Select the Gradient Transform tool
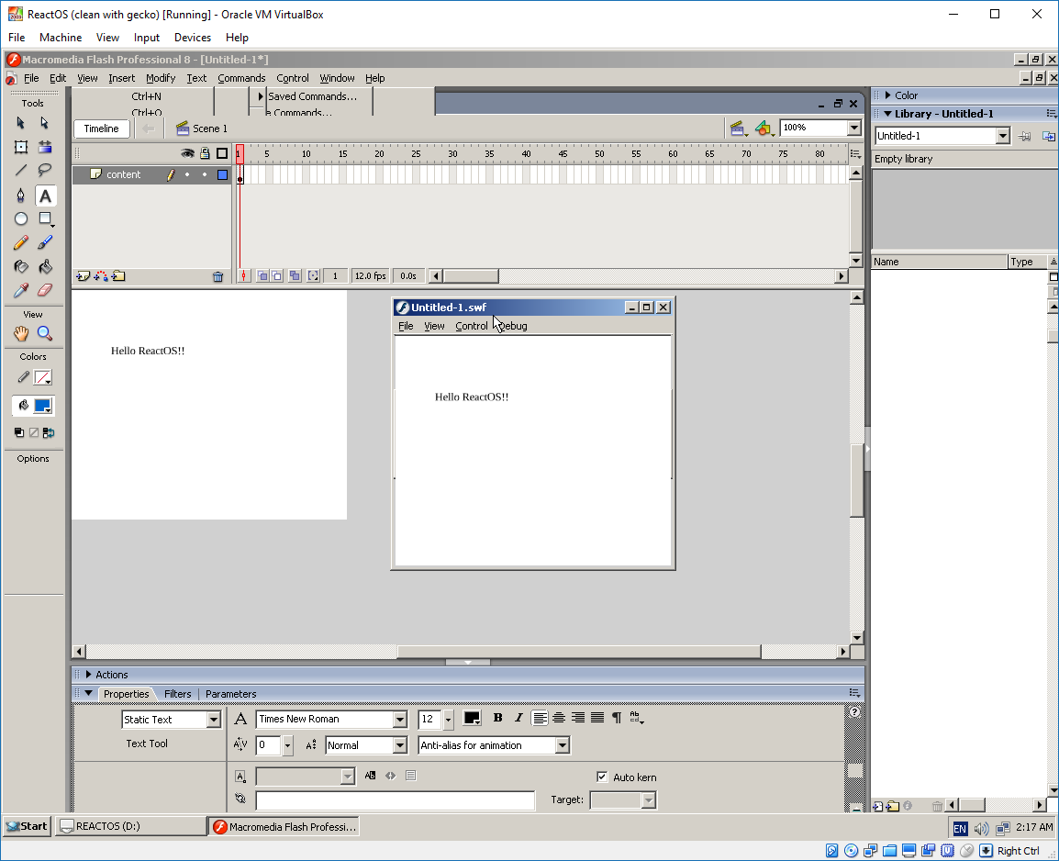Viewport: 1059px width, 861px height. [x=45, y=147]
